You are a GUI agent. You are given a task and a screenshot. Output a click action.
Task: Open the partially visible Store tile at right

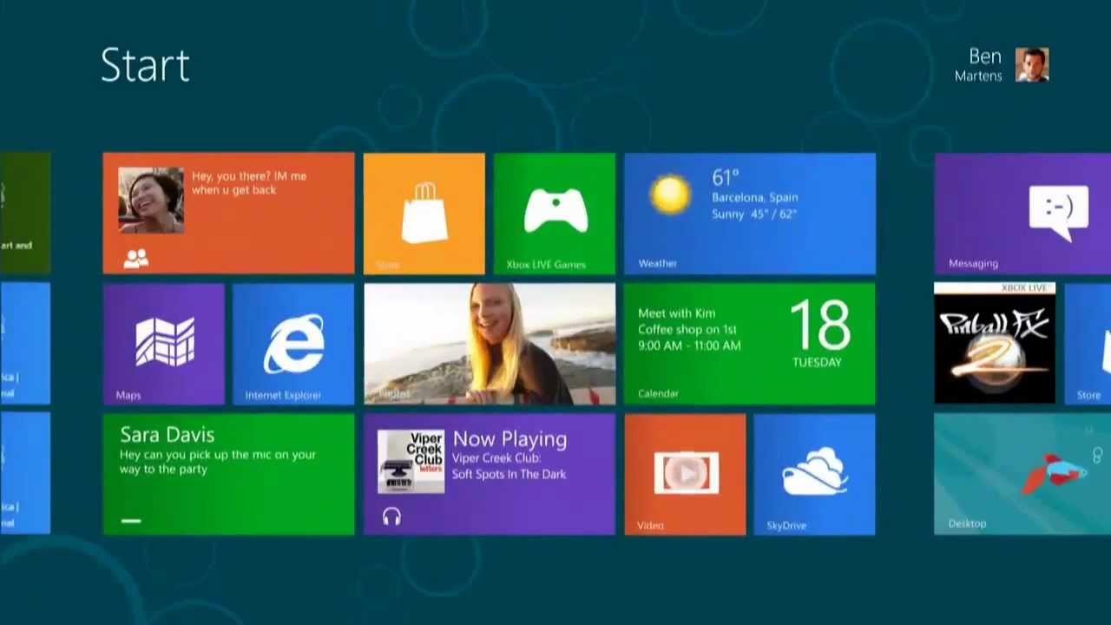[1088, 344]
